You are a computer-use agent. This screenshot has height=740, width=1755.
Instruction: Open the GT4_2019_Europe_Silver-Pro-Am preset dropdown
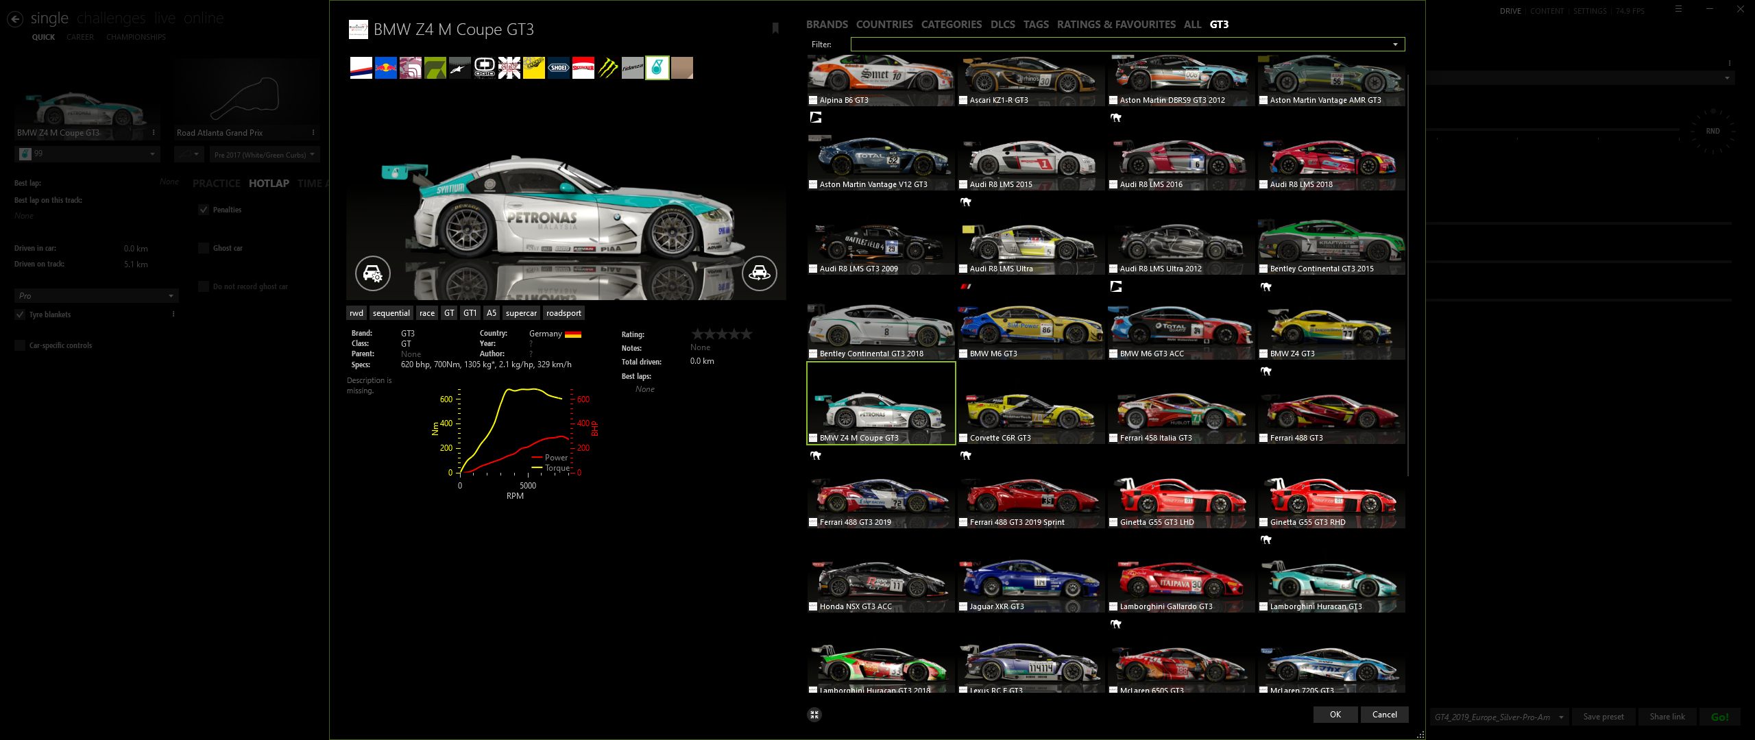point(1499,717)
